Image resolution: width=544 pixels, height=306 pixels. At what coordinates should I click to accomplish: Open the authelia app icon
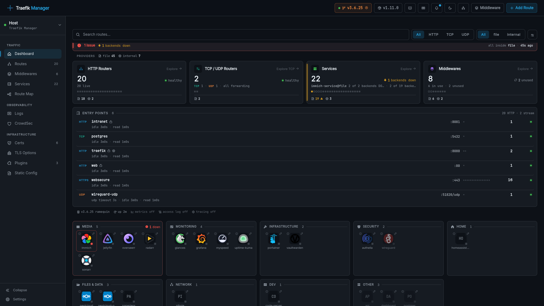point(367,239)
